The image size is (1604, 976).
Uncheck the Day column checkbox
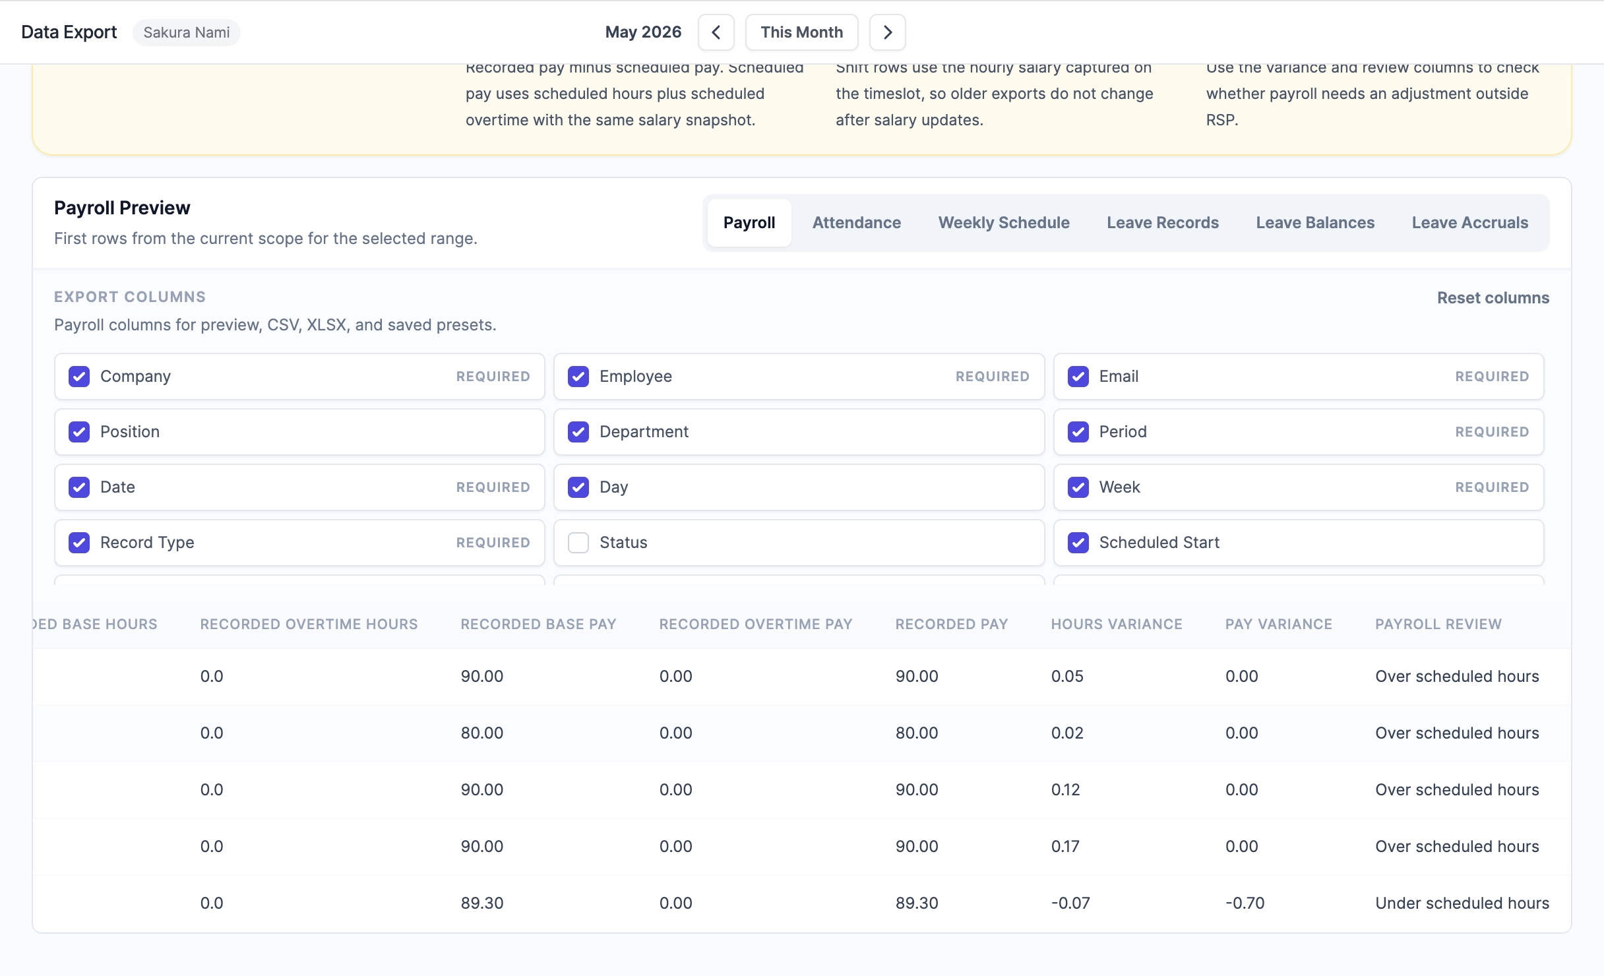point(578,487)
